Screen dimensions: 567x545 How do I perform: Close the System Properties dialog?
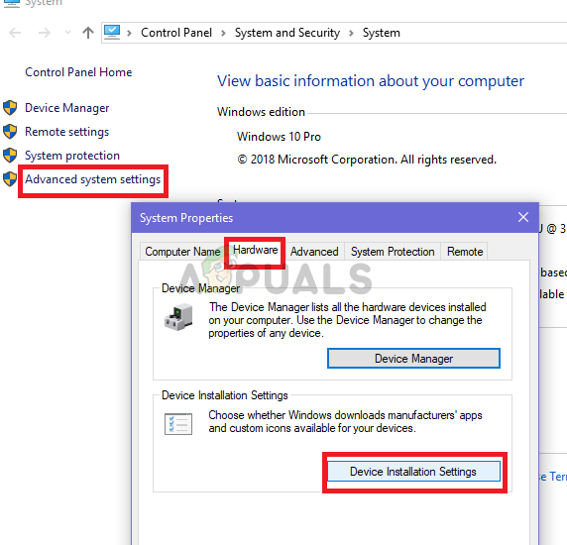[523, 217]
